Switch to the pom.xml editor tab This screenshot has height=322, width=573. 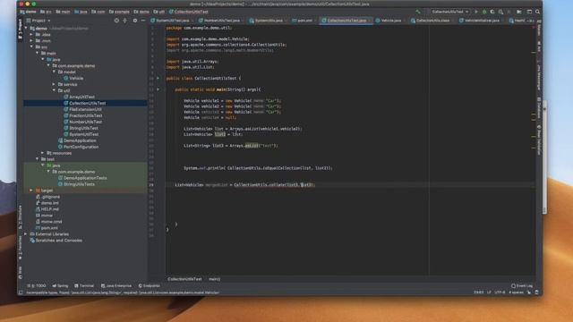tap(303, 21)
